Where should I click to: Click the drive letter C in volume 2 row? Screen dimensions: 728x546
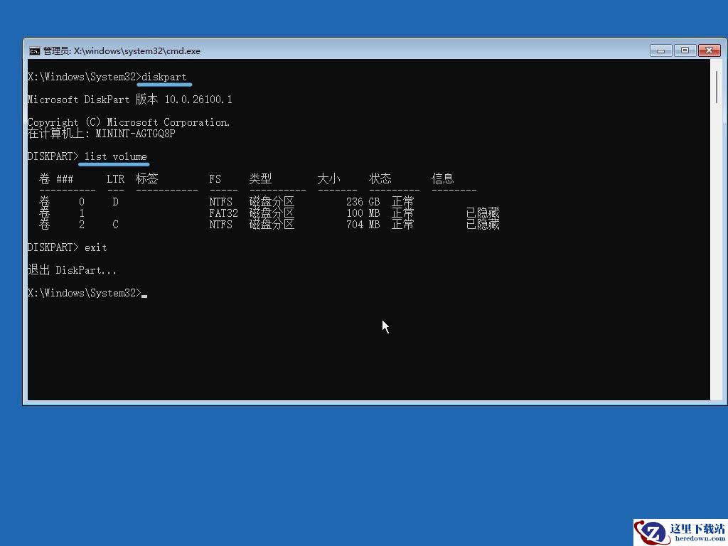point(116,225)
